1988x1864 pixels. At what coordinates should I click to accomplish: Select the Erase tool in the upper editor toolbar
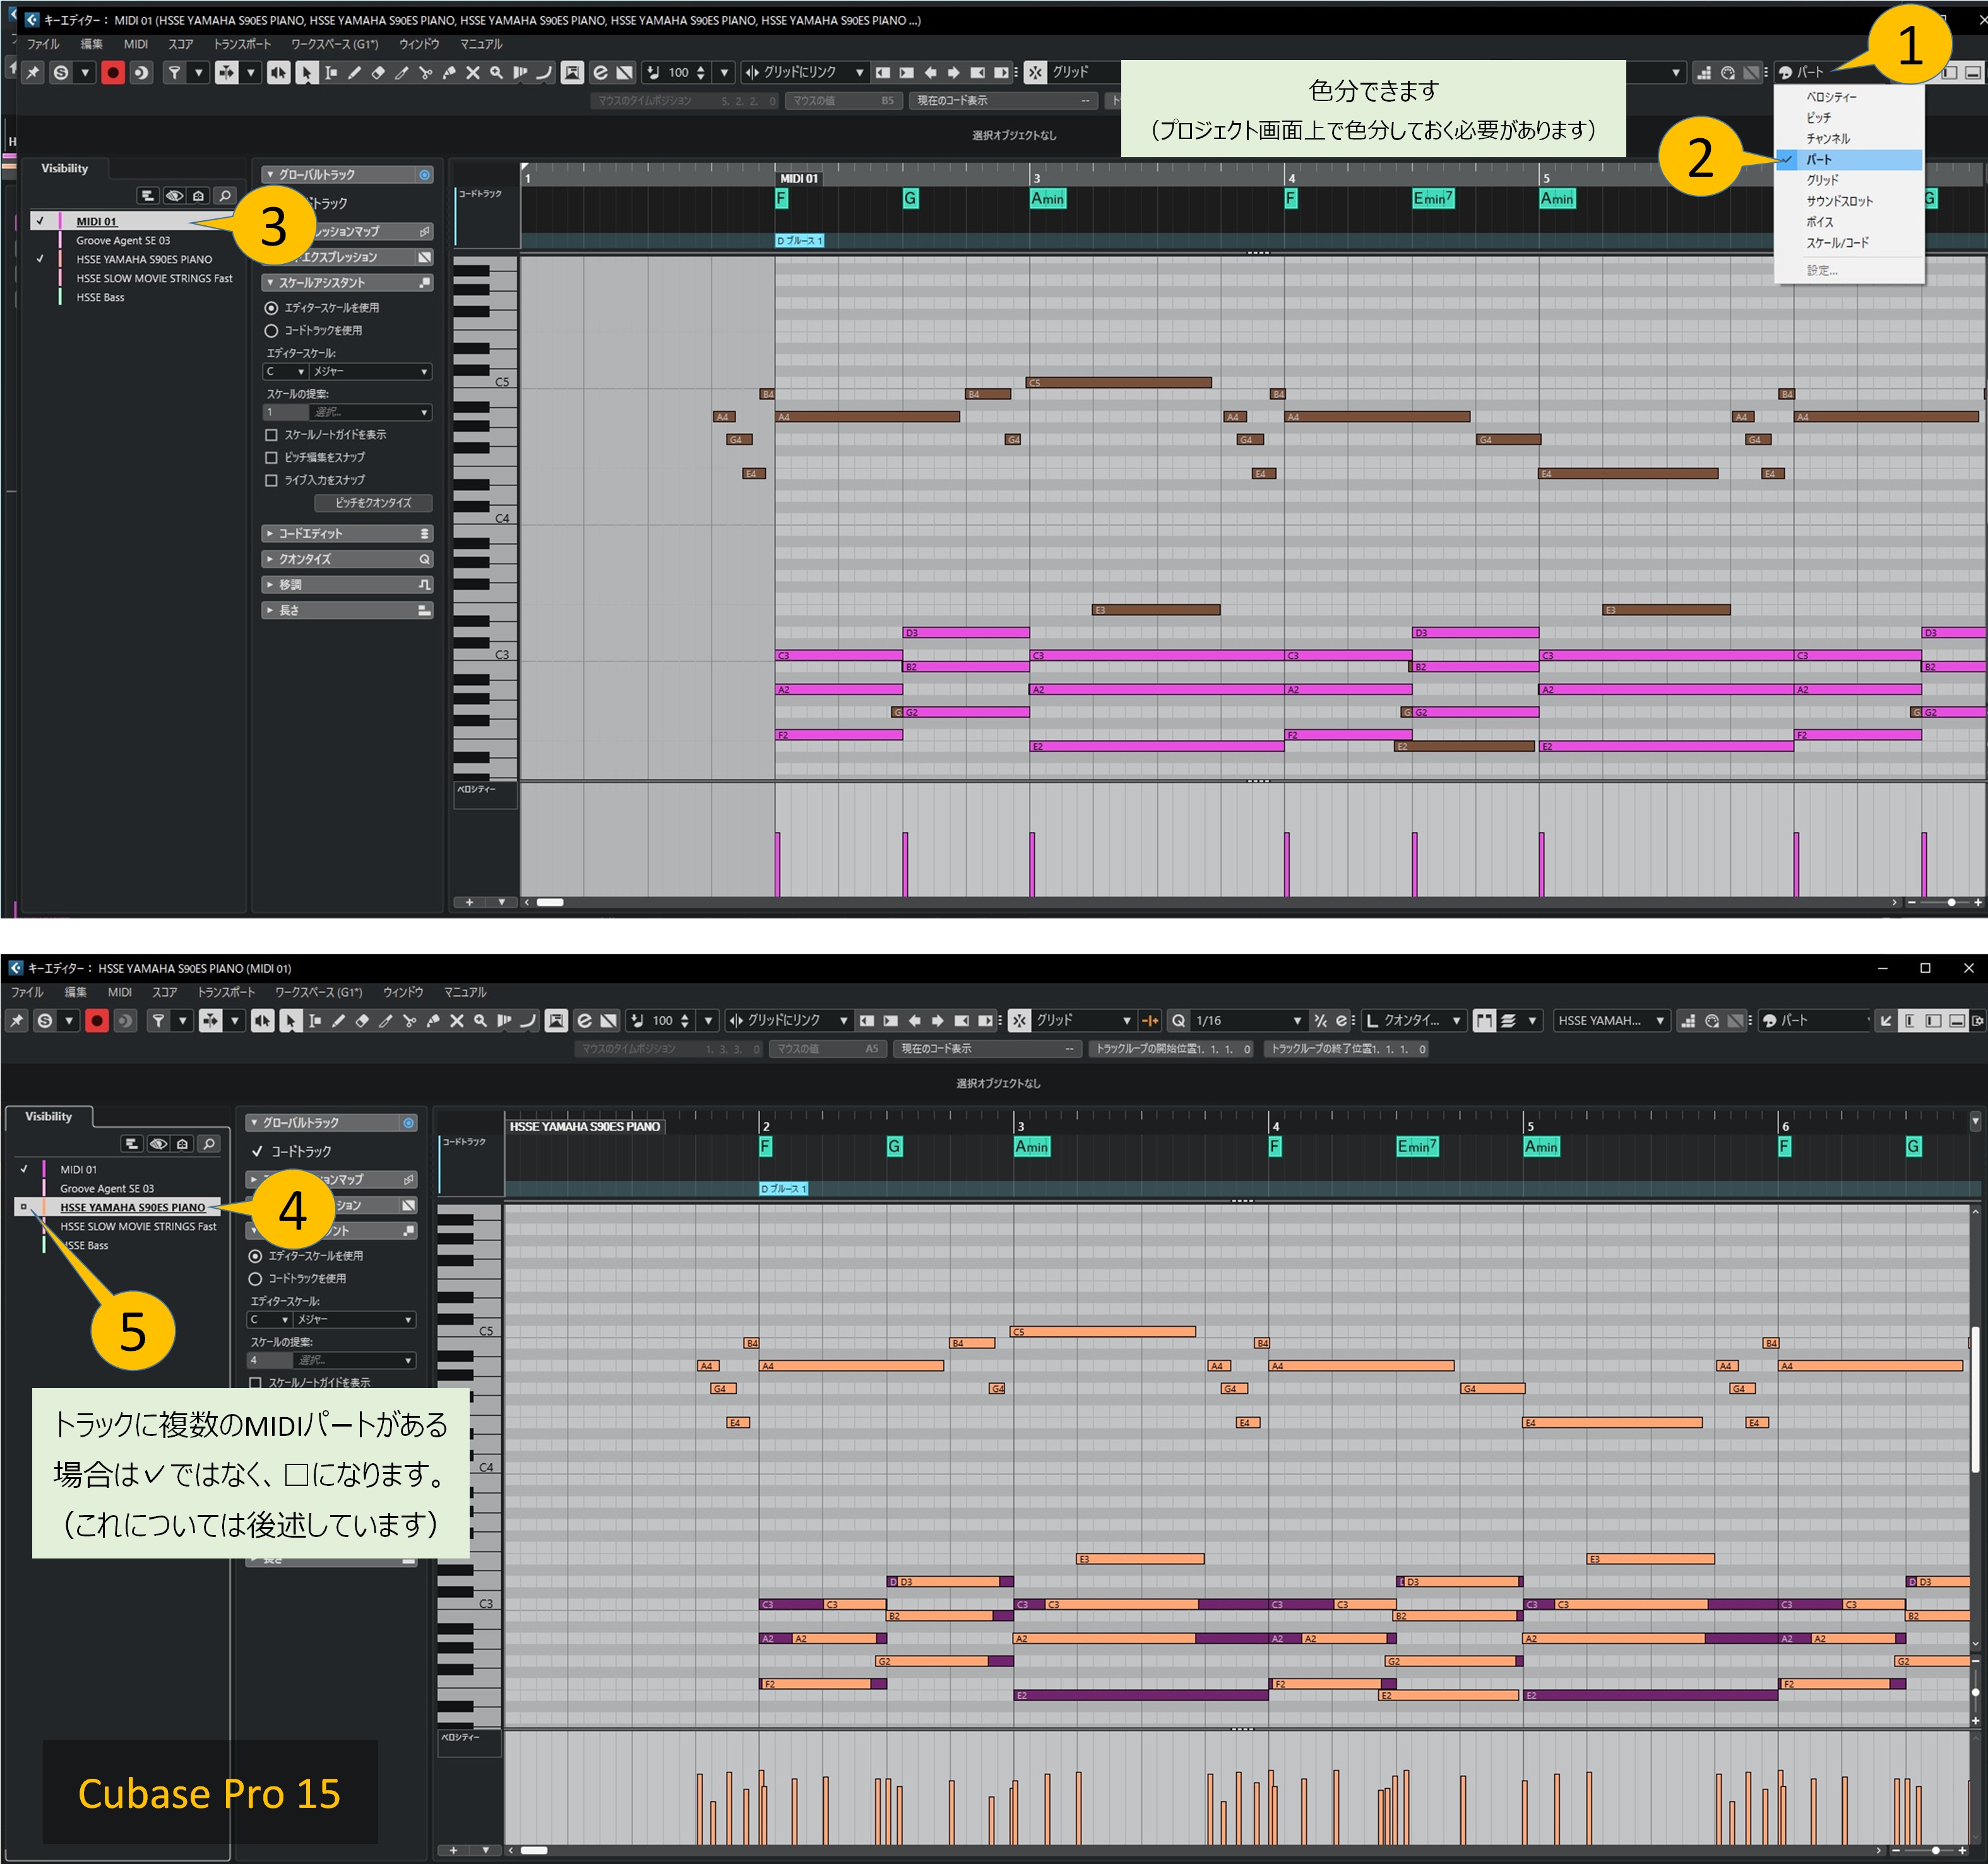click(x=378, y=72)
